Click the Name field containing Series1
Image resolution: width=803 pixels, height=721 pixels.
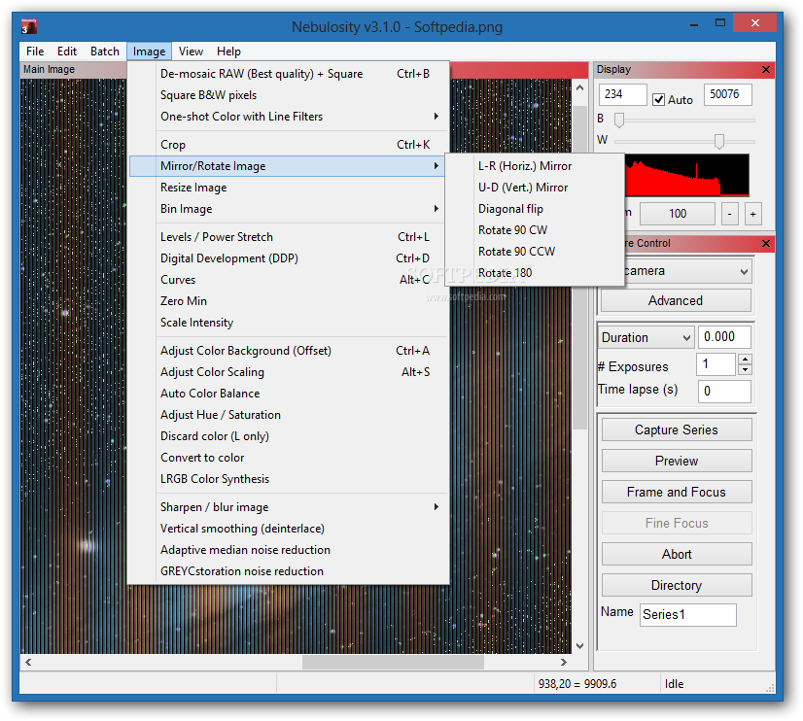point(687,614)
